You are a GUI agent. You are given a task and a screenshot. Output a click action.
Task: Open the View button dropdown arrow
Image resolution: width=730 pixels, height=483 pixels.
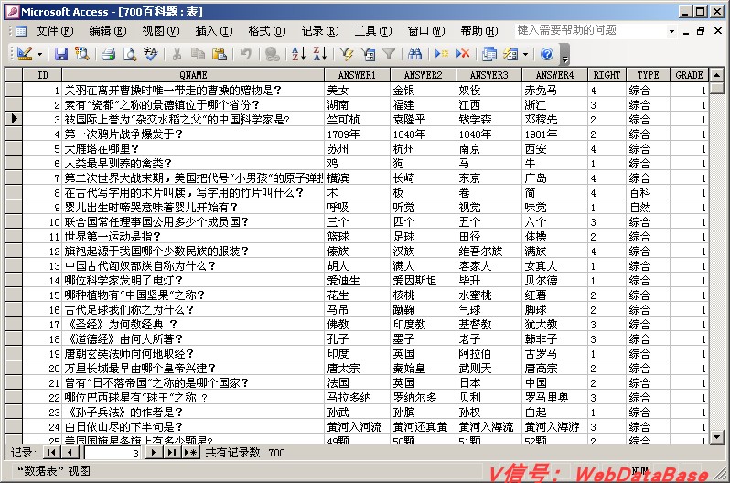[x=40, y=55]
